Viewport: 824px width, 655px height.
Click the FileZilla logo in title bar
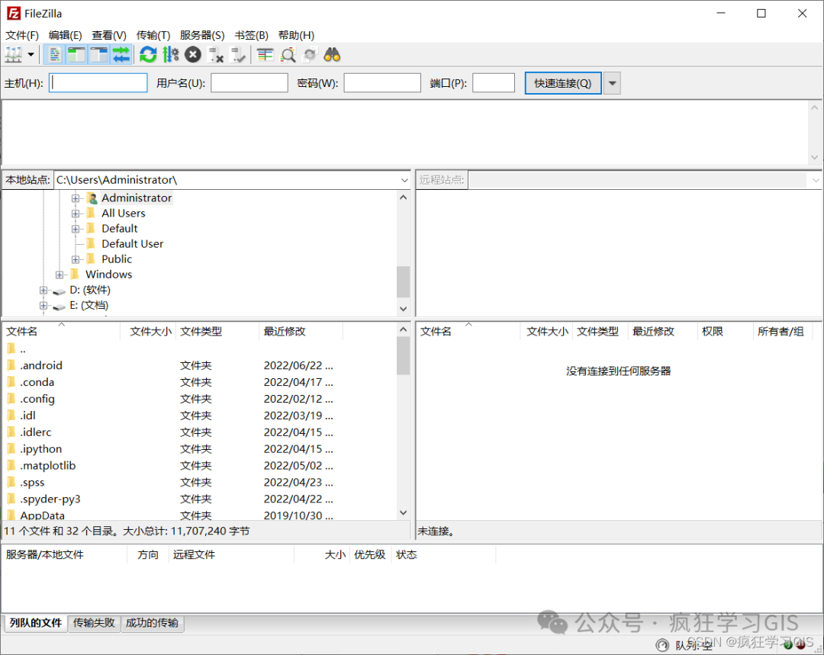click(x=14, y=13)
